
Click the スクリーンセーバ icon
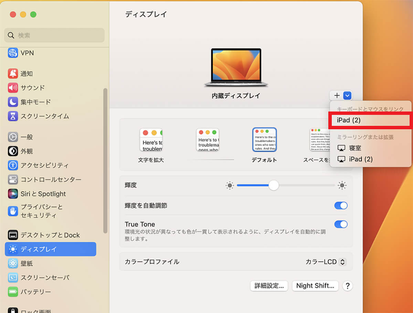13,278
